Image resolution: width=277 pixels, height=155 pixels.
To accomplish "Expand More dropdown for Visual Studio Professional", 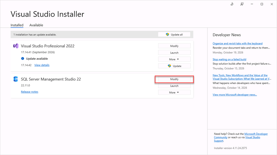I will pos(174,59).
